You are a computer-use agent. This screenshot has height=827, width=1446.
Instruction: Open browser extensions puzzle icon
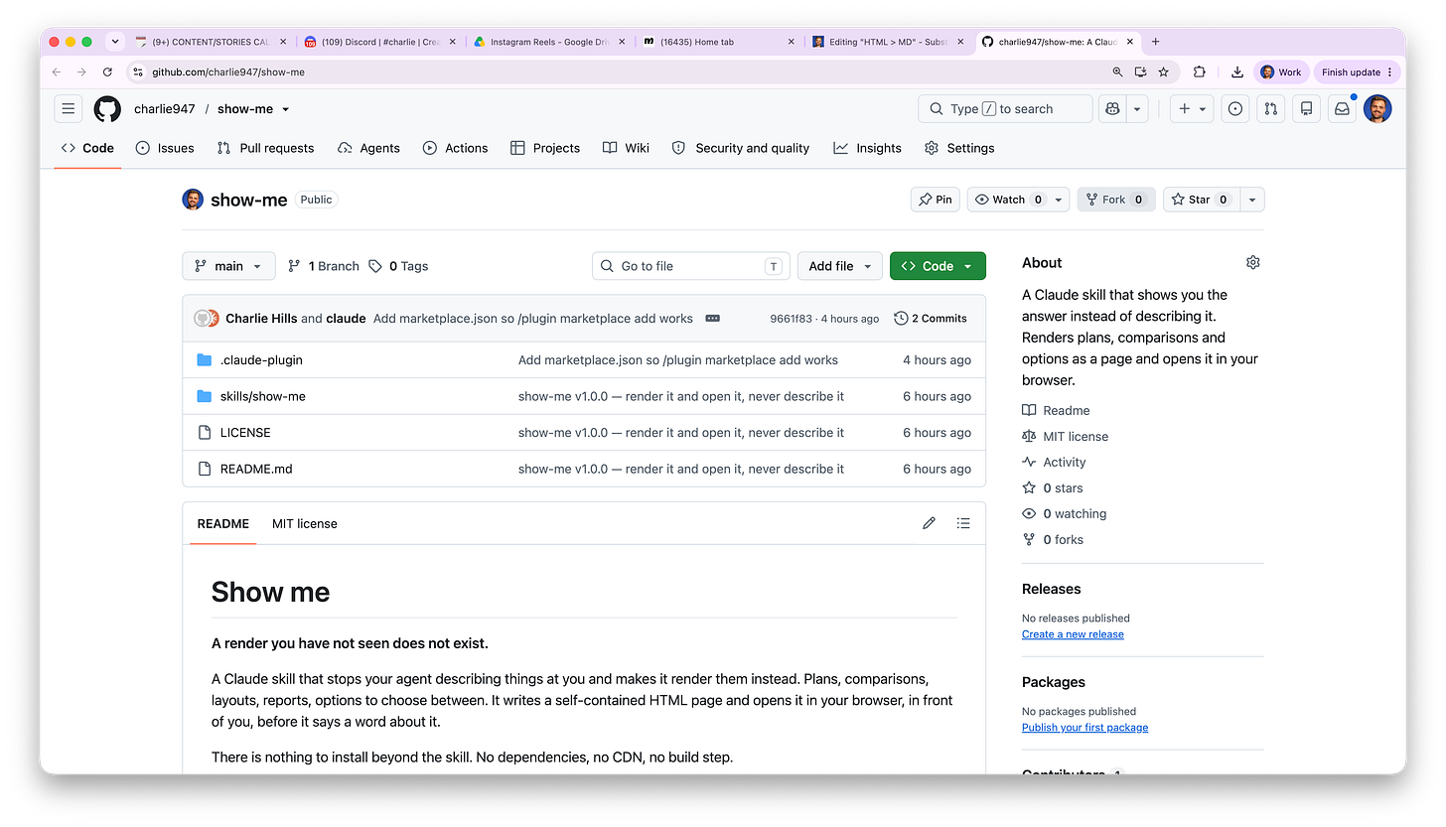1200,72
